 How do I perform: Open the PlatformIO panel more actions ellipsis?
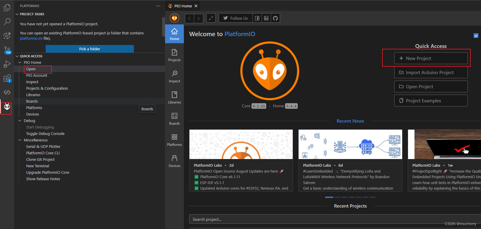[158, 6]
